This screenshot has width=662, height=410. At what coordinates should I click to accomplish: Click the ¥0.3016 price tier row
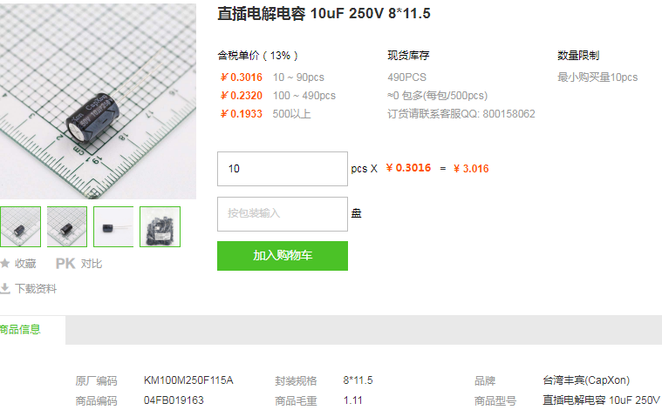(272, 77)
